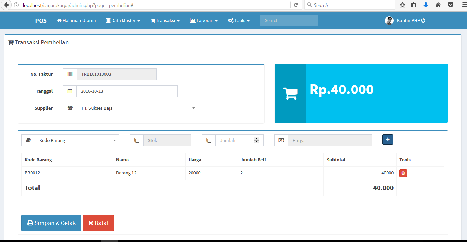Add the item using the blue plus button
467x242 pixels.
tap(388, 139)
